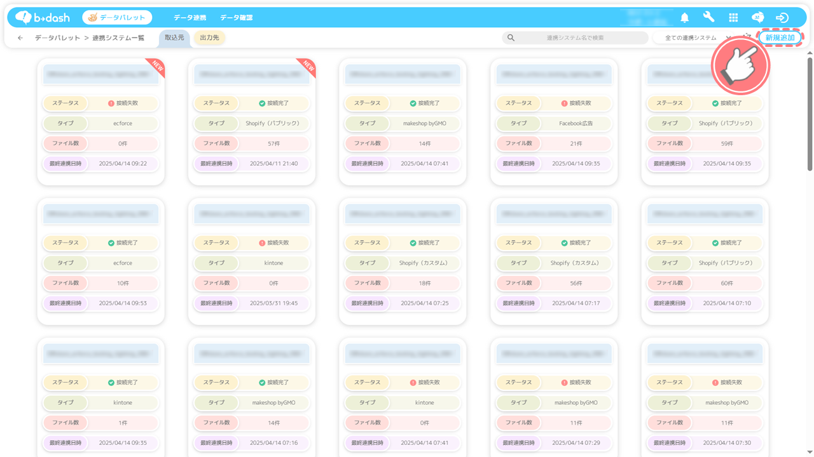814x457 pixels.
Task: Click the timestamp 2025/04/14 09:22
Action: [123, 164]
